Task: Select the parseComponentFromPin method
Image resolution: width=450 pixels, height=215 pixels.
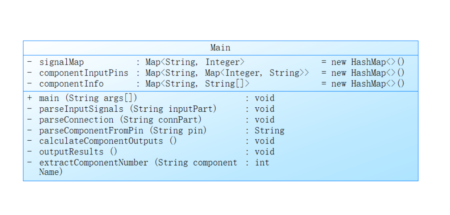Action: pyautogui.click(x=123, y=130)
